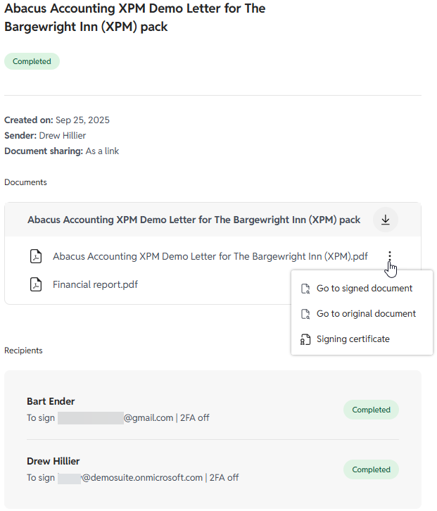Click the Completed status badge under the title
This screenshot has width=437, height=511.
coord(32,61)
